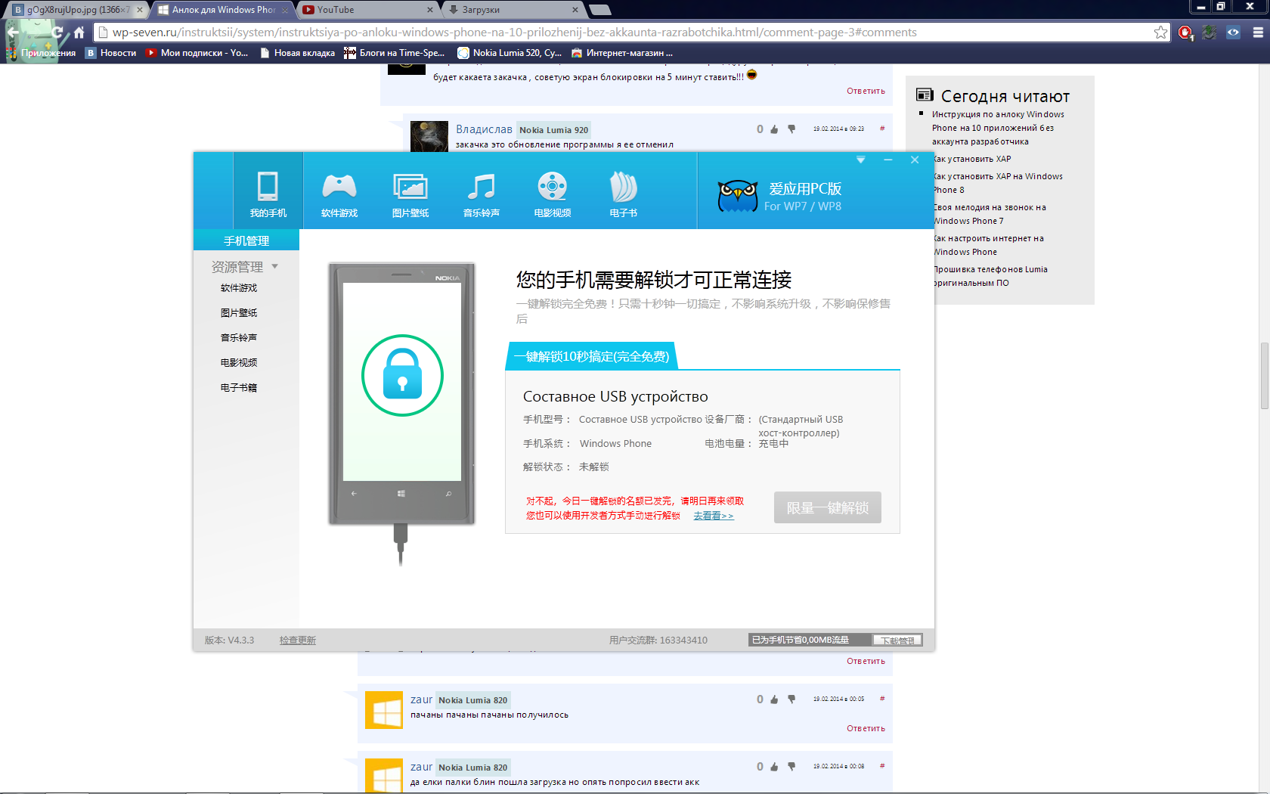1270x794 pixels.
Task: Select 软件游戏 in the sidebar list
Action: click(x=239, y=288)
